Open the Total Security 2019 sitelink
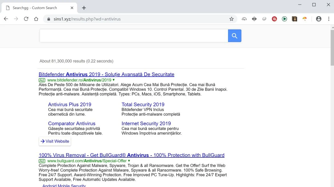Image resolution: width=334 pixels, height=187 pixels. (143, 104)
